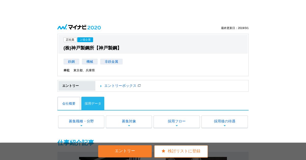The image size is (306, 160).
Task: Click the 鉄鋼 industry tag
Action: [x=71, y=62]
